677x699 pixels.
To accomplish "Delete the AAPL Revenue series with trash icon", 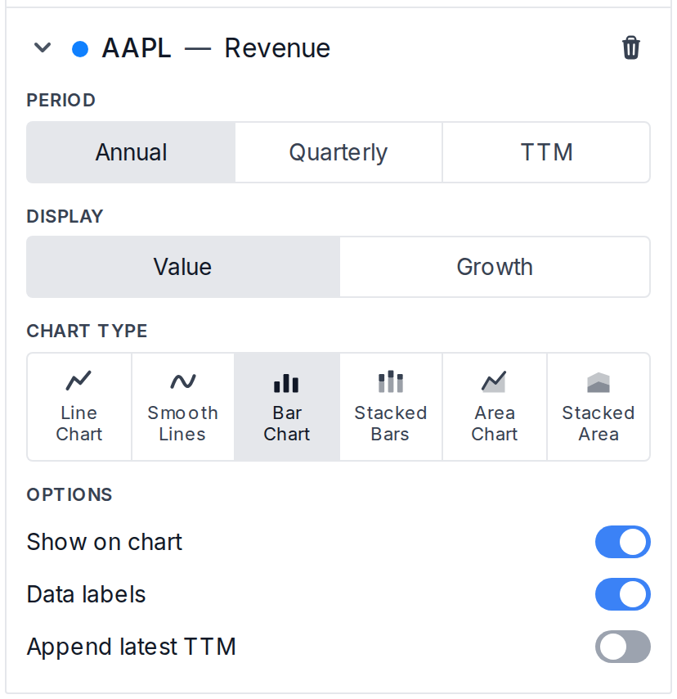I will [630, 47].
